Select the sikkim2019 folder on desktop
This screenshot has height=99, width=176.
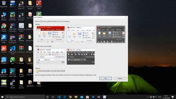30,83
